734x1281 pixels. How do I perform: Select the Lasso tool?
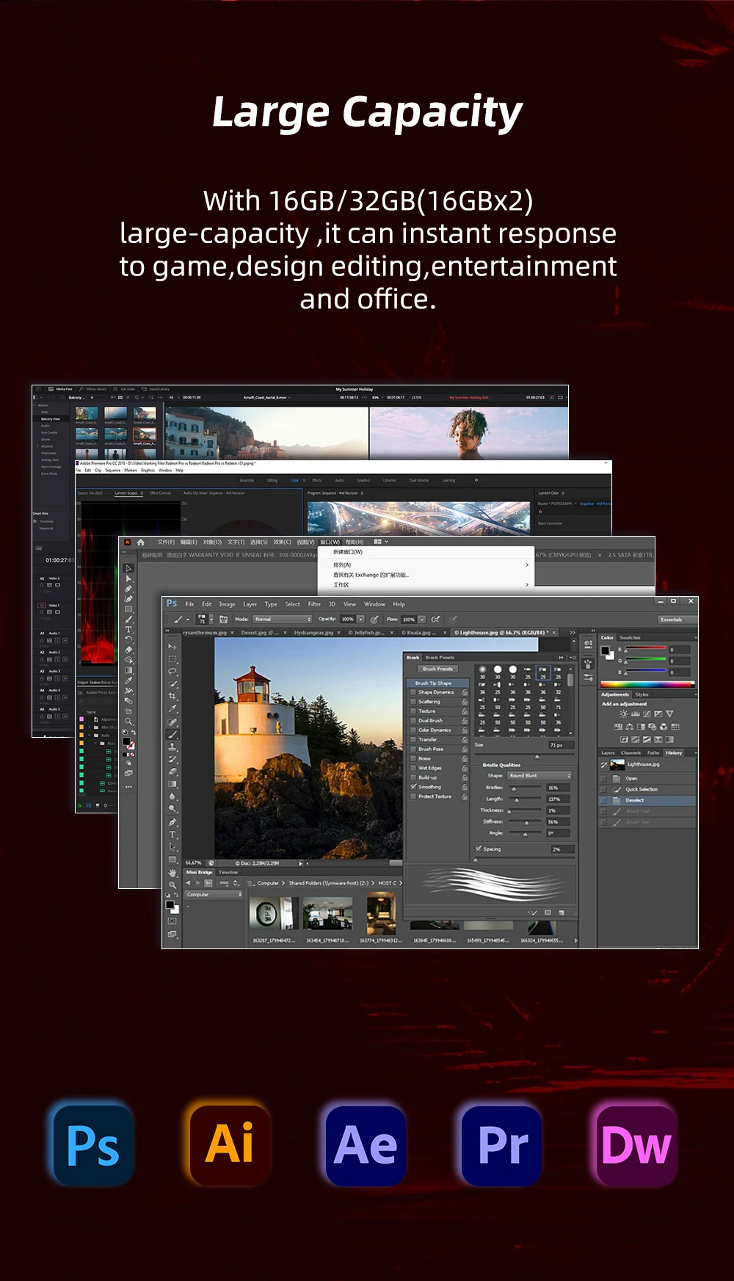pos(172,671)
